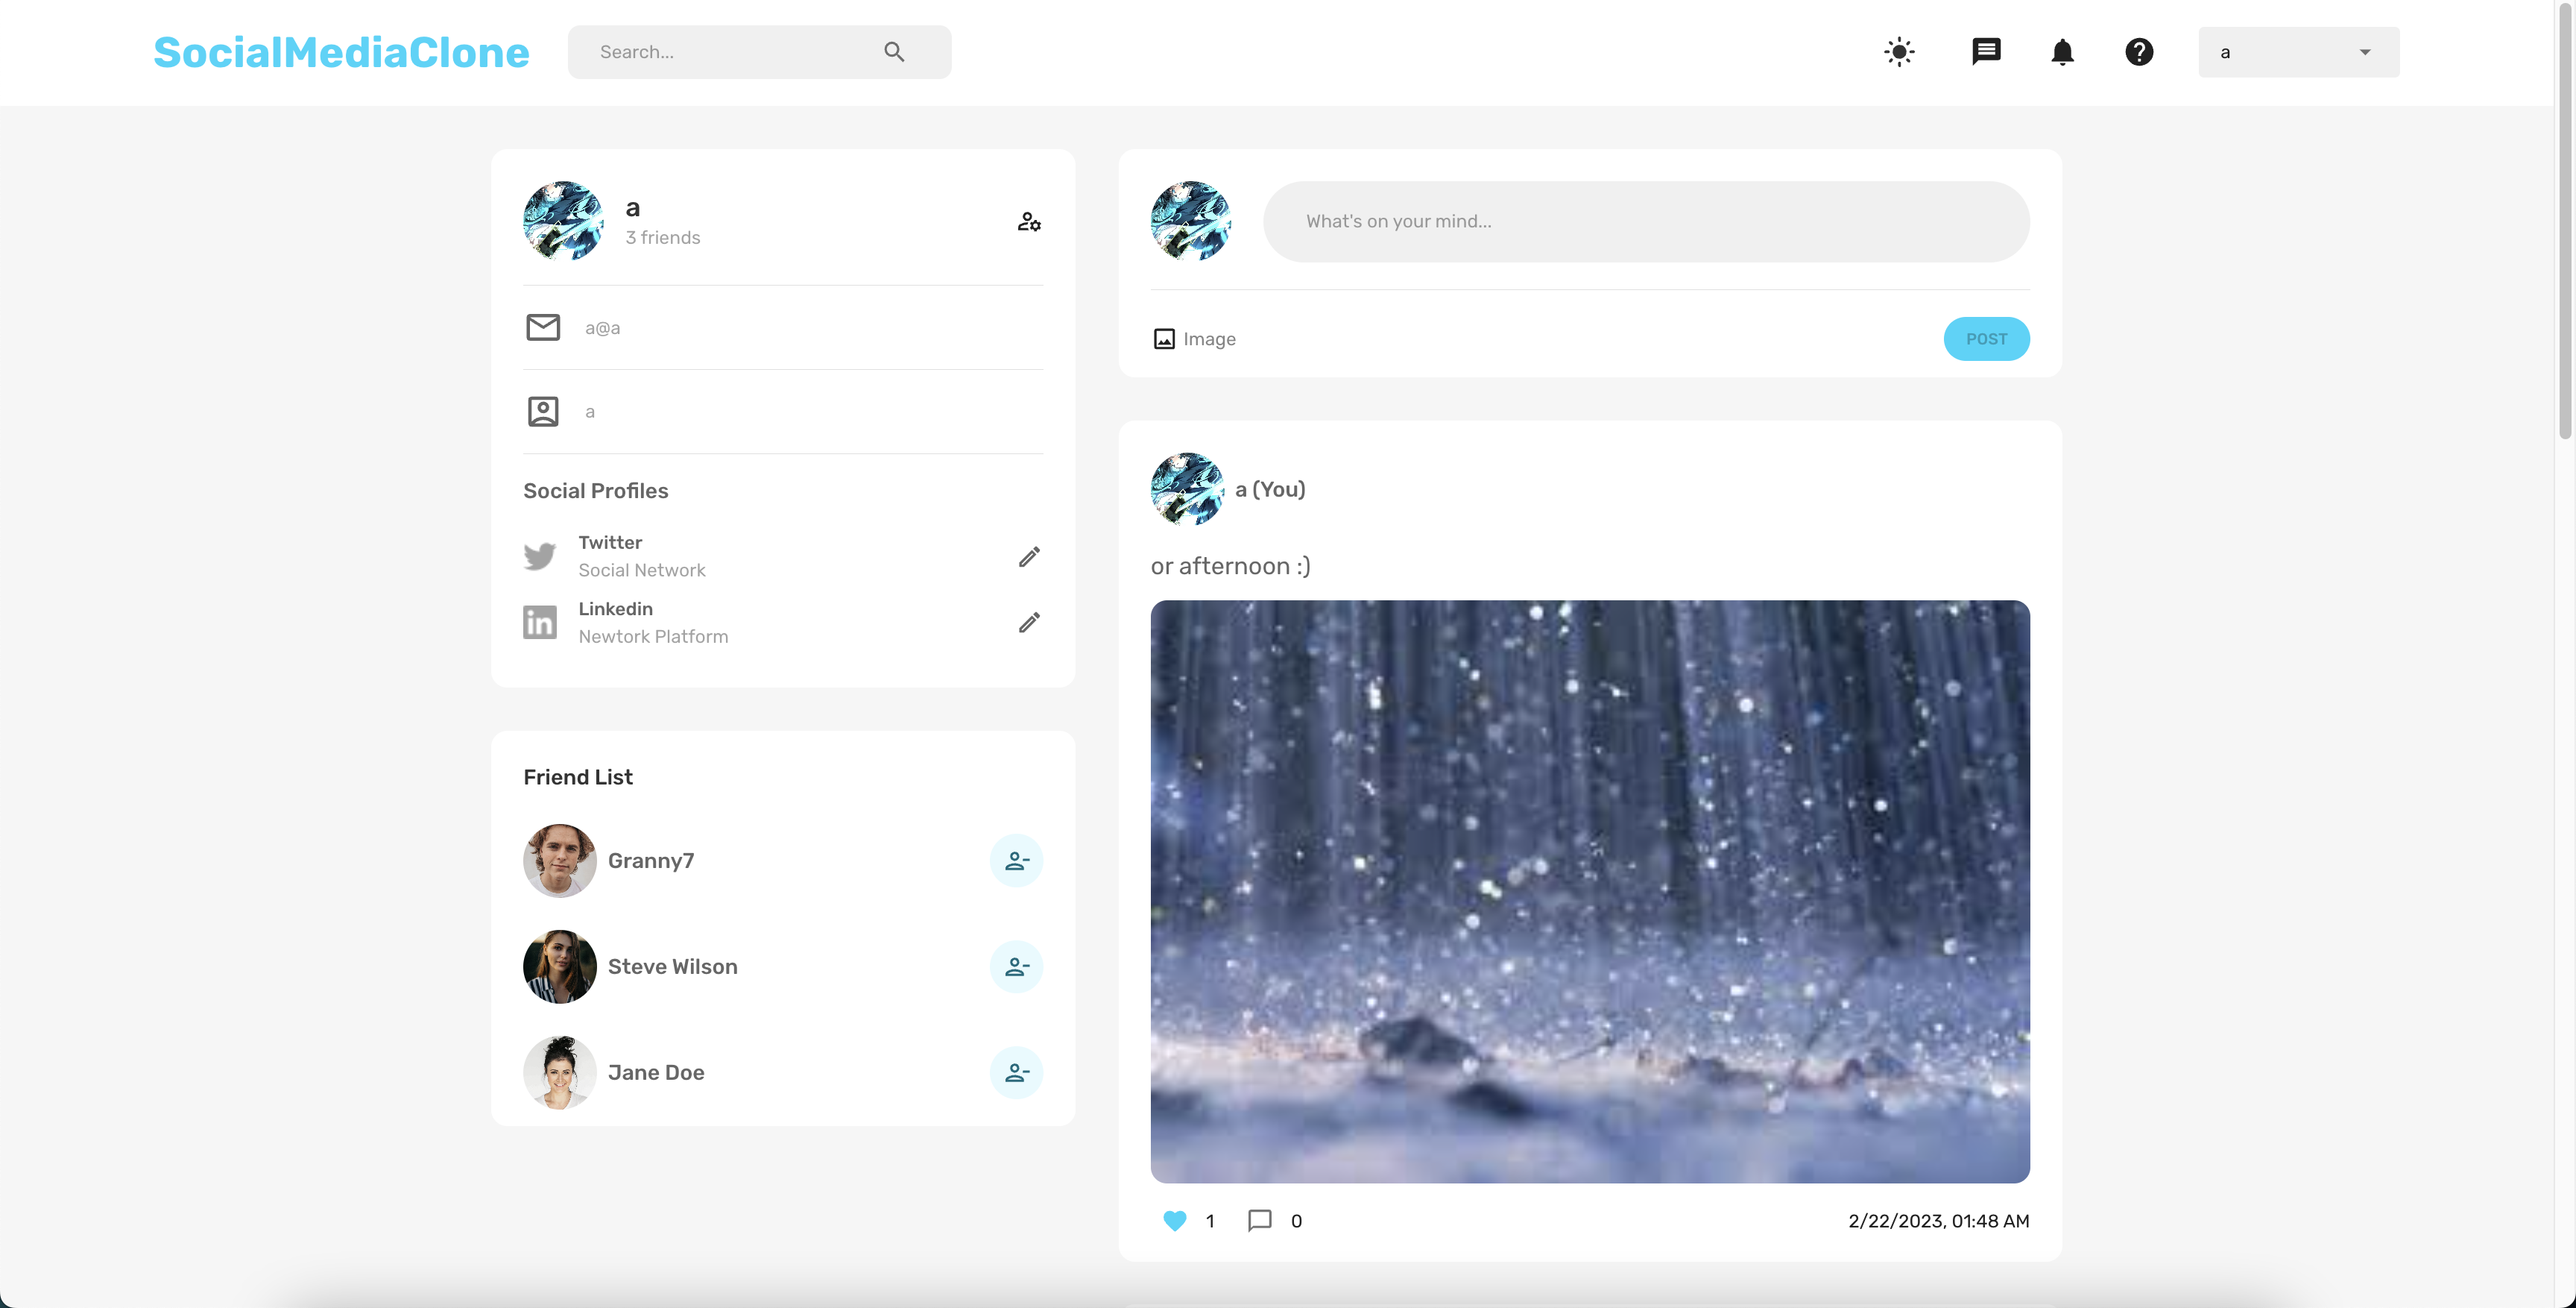Click the Image attachment icon
The width and height of the screenshot is (2576, 1308).
click(1164, 339)
